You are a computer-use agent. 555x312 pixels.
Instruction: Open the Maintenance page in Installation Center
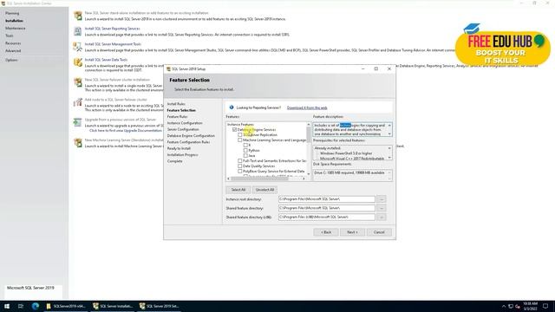coord(16,29)
